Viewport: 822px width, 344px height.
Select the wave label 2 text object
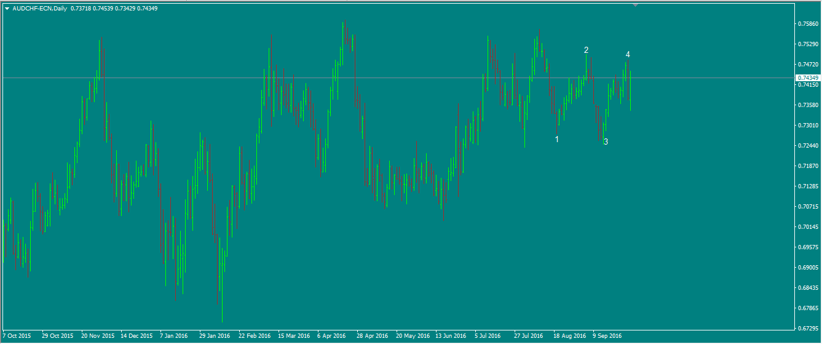(x=587, y=50)
